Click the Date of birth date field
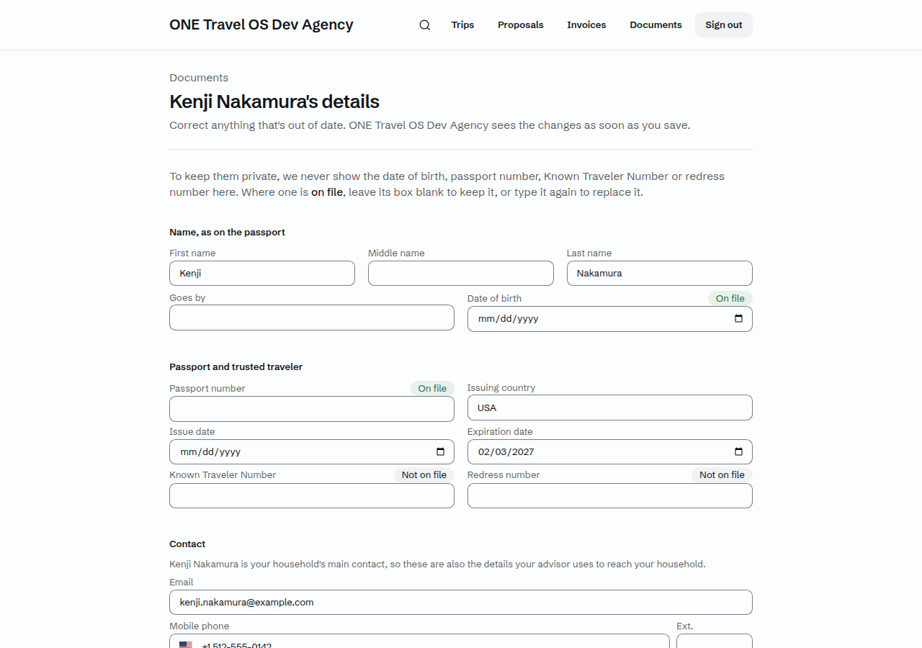This screenshot has height=648, width=922. click(610, 319)
